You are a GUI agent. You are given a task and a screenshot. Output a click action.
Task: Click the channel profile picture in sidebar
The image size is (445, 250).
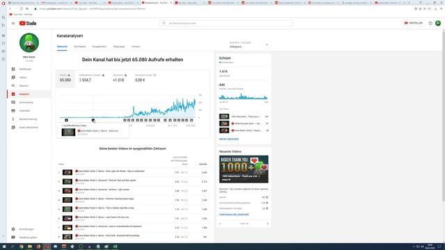click(x=29, y=43)
